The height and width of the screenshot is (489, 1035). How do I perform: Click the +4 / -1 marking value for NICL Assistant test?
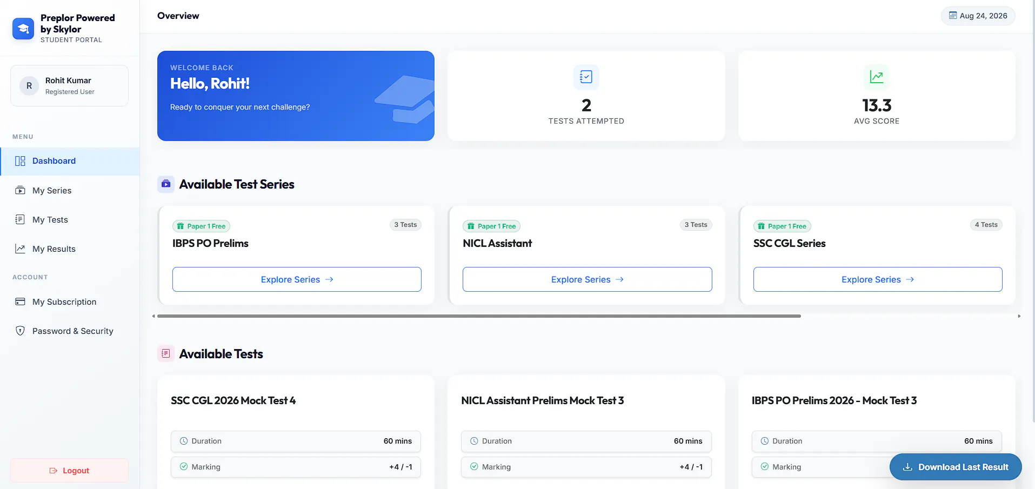(691, 467)
